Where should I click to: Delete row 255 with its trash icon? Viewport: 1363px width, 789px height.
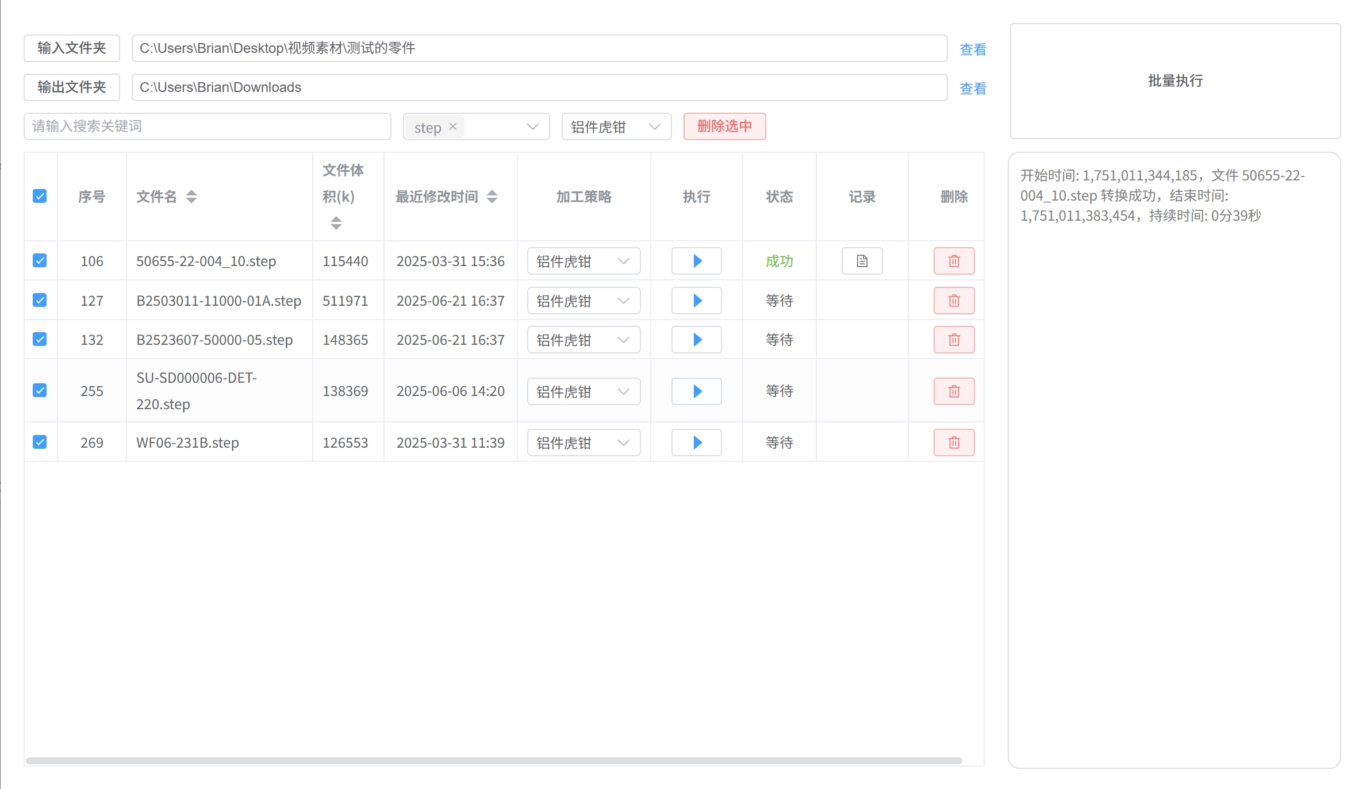pyautogui.click(x=954, y=391)
